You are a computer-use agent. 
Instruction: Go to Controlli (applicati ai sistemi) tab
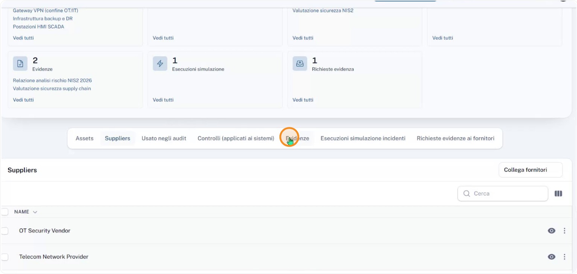[x=236, y=139]
